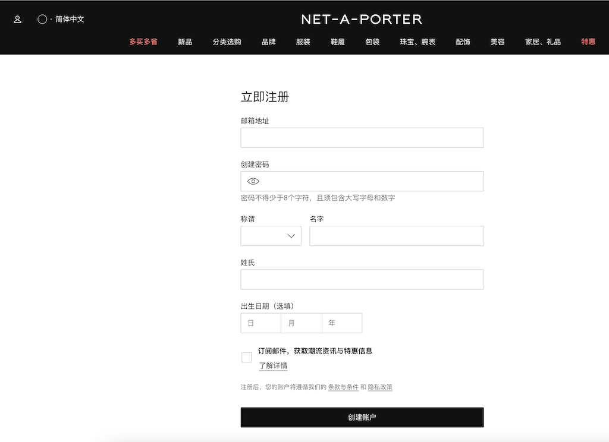Open the 简体中文 language selector
609x442 pixels.
[x=70, y=20]
